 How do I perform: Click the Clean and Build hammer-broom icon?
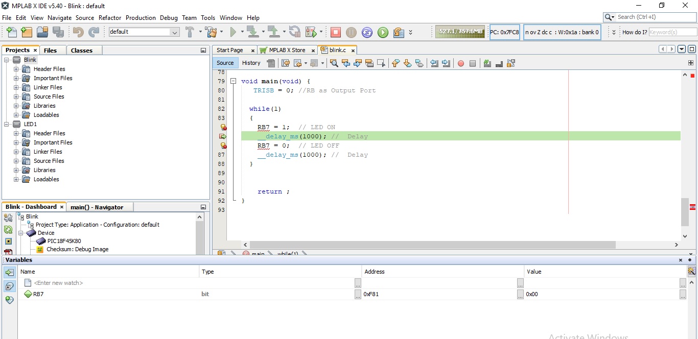(x=211, y=32)
